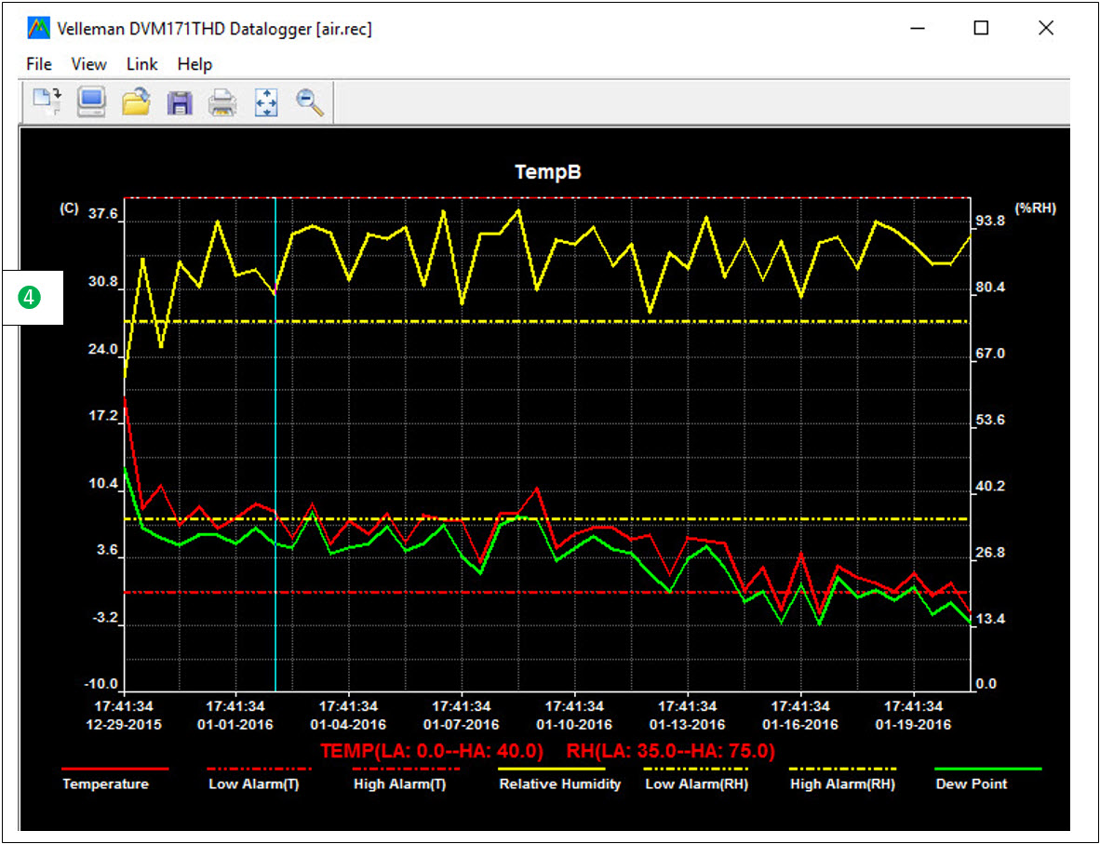This screenshot has width=1100, height=844.
Task: Zoom out with the magnifier icon
Action: pos(310,102)
